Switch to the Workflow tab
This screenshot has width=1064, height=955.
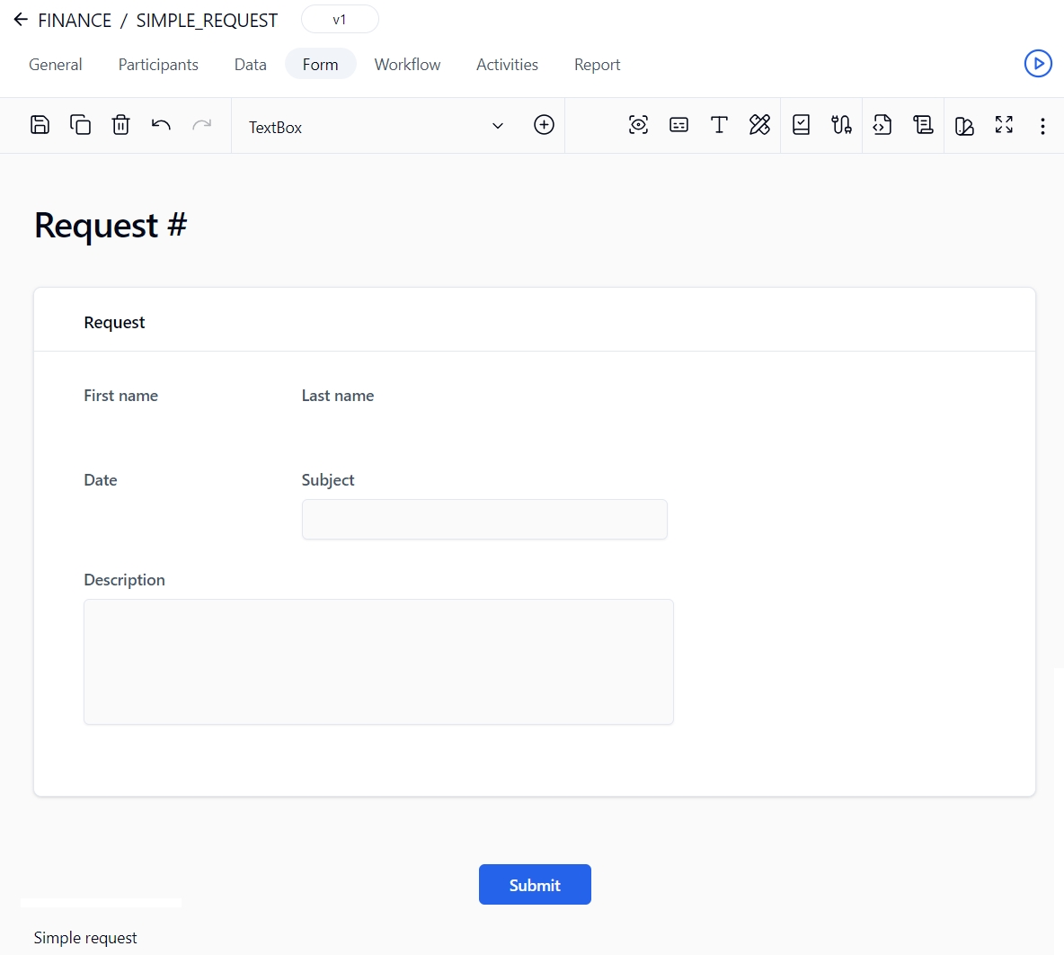(x=407, y=65)
